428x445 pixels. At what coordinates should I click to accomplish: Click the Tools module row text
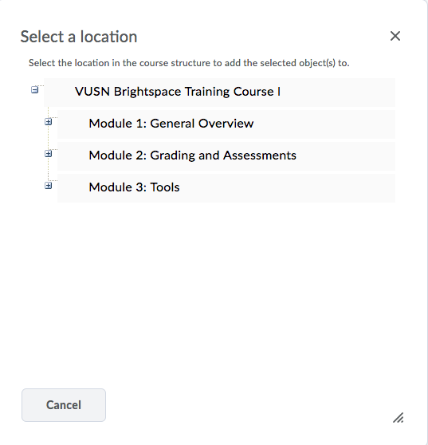pos(134,187)
